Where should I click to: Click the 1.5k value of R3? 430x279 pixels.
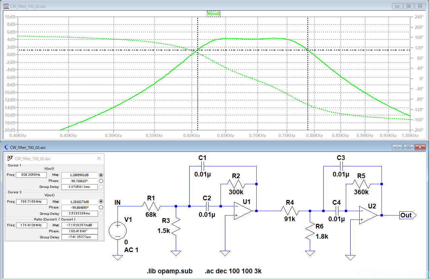[164, 231]
